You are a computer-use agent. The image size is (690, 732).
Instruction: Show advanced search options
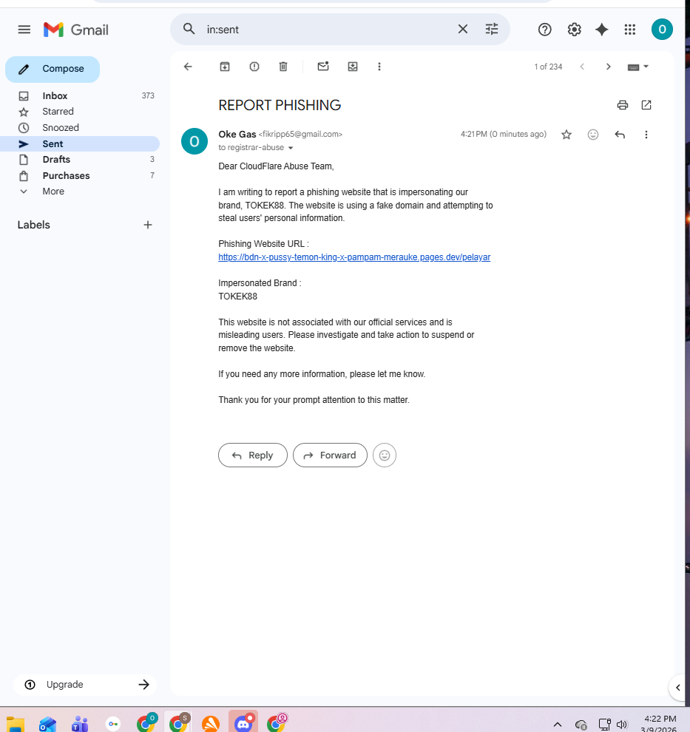(492, 29)
